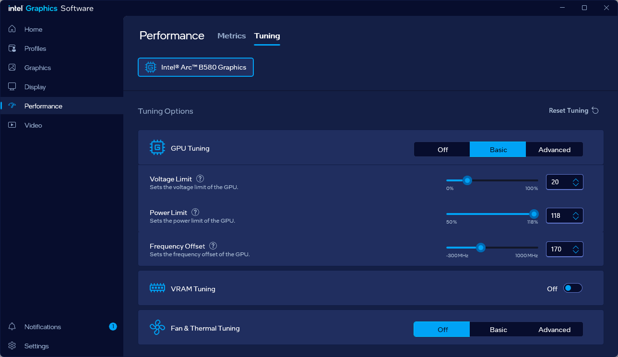618x357 pixels.
Task: Click the Tuning Options section heading
Action: 166,111
